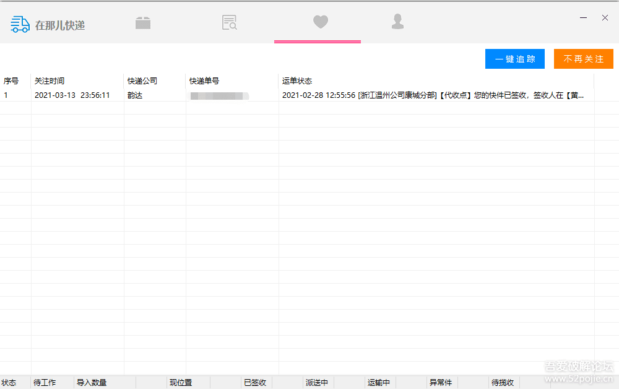This screenshot has height=389, width=619.
Task: Open the user account person icon
Action: click(397, 22)
